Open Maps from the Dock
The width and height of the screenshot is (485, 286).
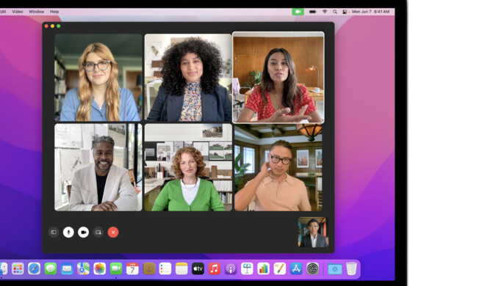(83, 268)
